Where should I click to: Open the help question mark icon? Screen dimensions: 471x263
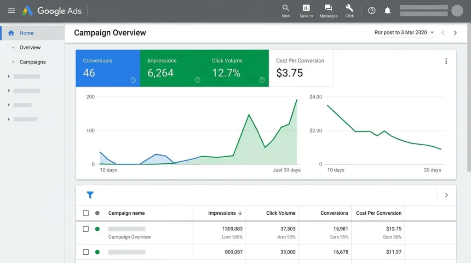coord(372,11)
